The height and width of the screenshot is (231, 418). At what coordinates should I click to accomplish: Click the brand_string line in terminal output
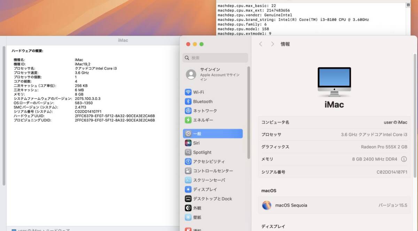coord(293,20)
